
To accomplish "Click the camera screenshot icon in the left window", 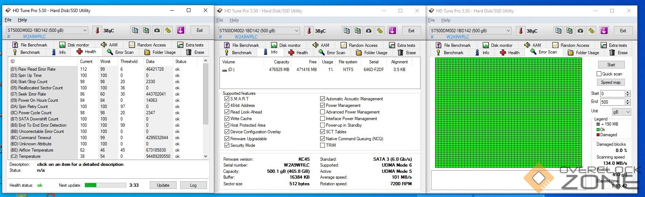I will click(x=157, y=30).
